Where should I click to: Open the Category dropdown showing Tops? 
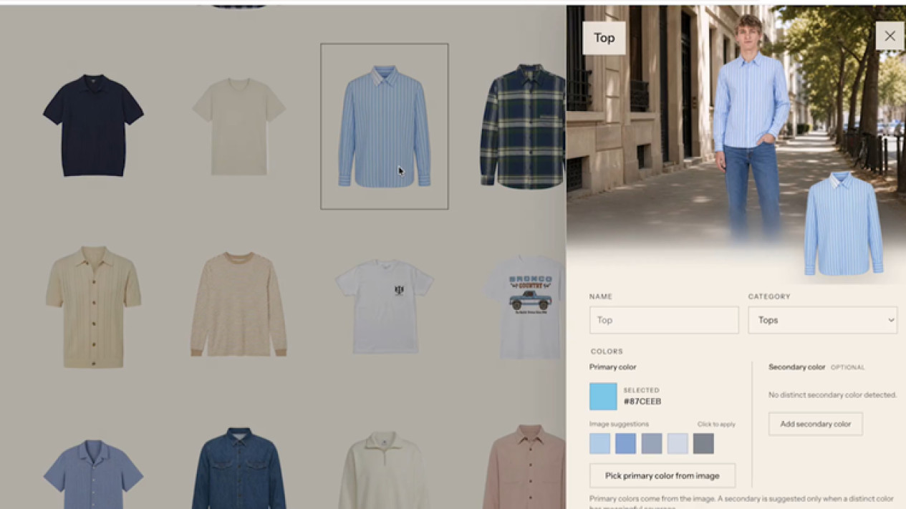pos(822,320)
